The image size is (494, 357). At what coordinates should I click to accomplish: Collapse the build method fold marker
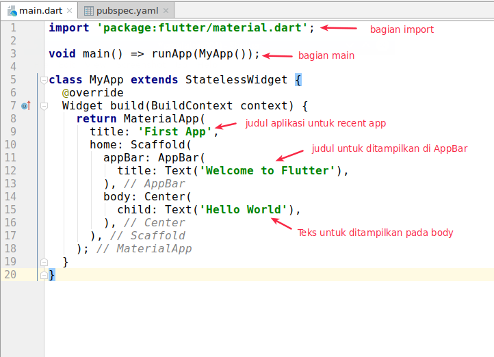(x=44, y=106)
